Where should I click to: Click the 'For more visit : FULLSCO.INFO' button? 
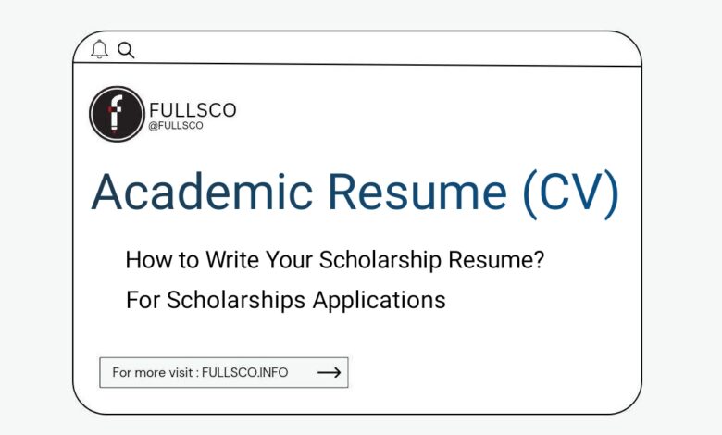click(x=224, y=372)
